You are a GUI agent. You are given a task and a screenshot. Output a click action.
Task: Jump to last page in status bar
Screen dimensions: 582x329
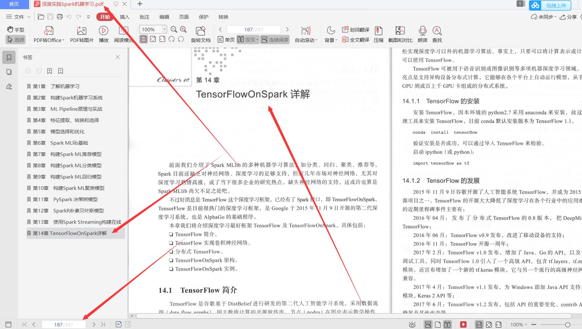point(103,324)
